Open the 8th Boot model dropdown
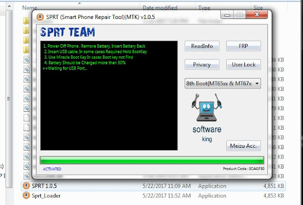This screenshot has height=205, width=303. tap(223, 83)
